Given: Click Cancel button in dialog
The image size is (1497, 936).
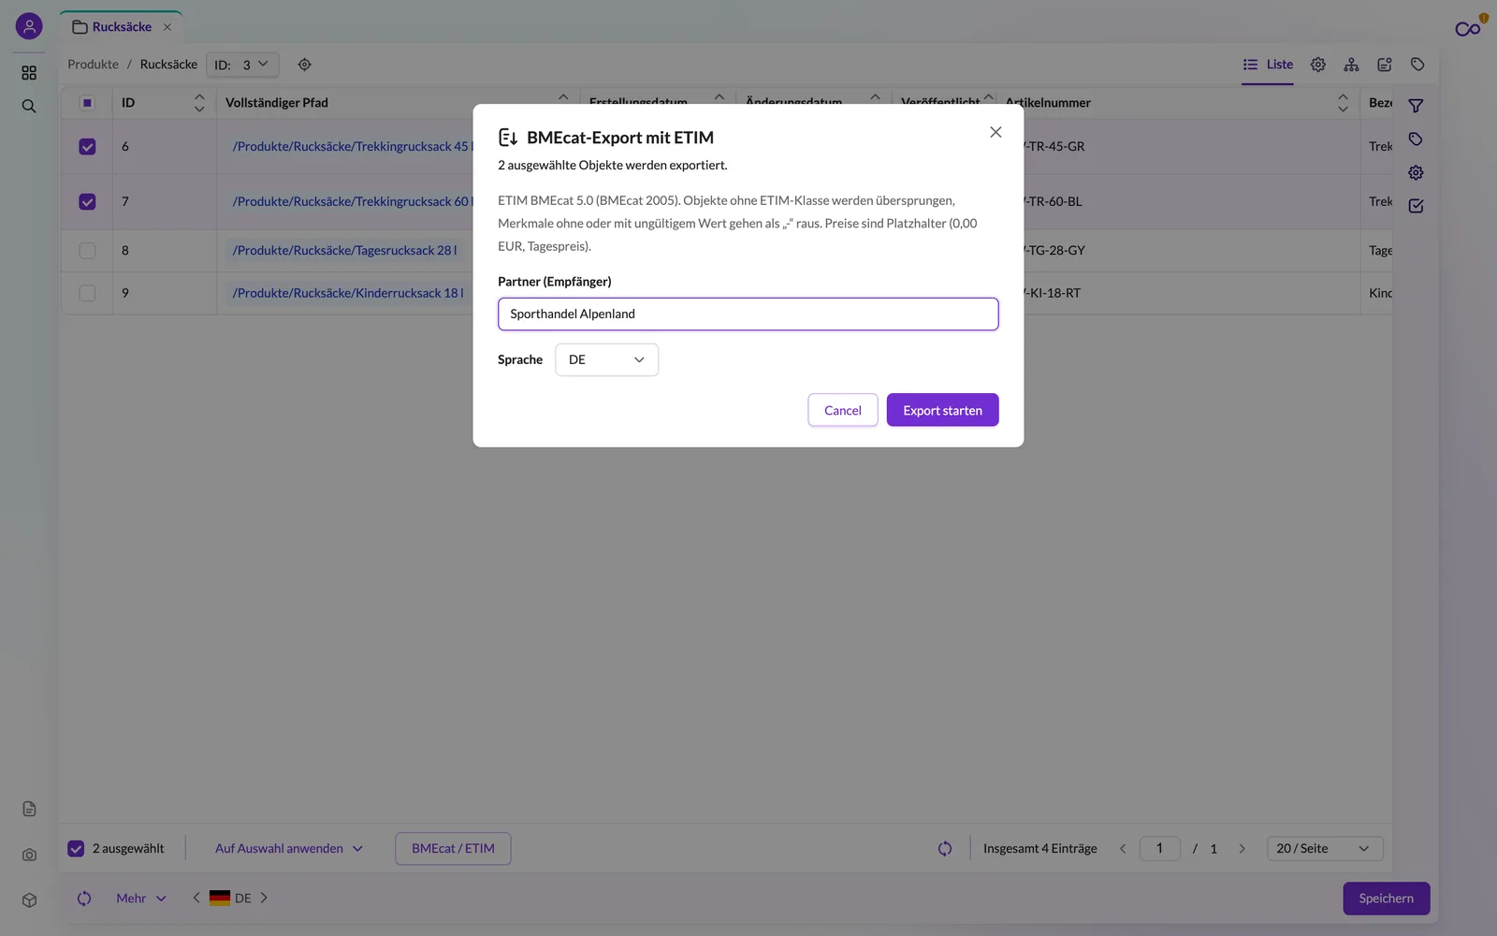Looking at the screenshot, I should [842, 410].
